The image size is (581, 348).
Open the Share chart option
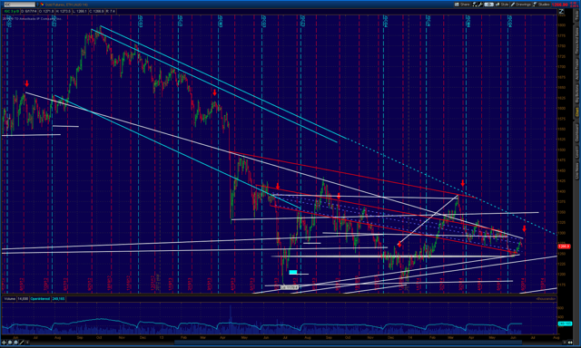point(462,5)
